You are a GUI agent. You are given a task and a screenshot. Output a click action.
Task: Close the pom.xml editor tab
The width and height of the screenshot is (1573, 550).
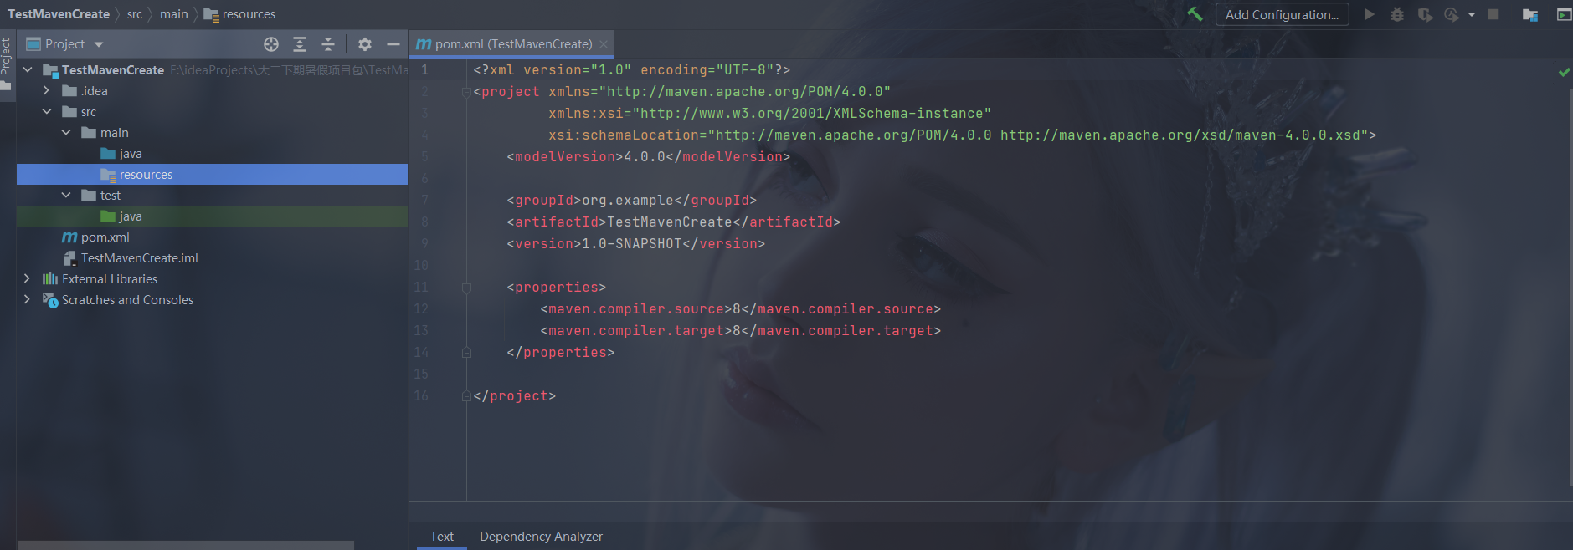(x=604, y=44)
